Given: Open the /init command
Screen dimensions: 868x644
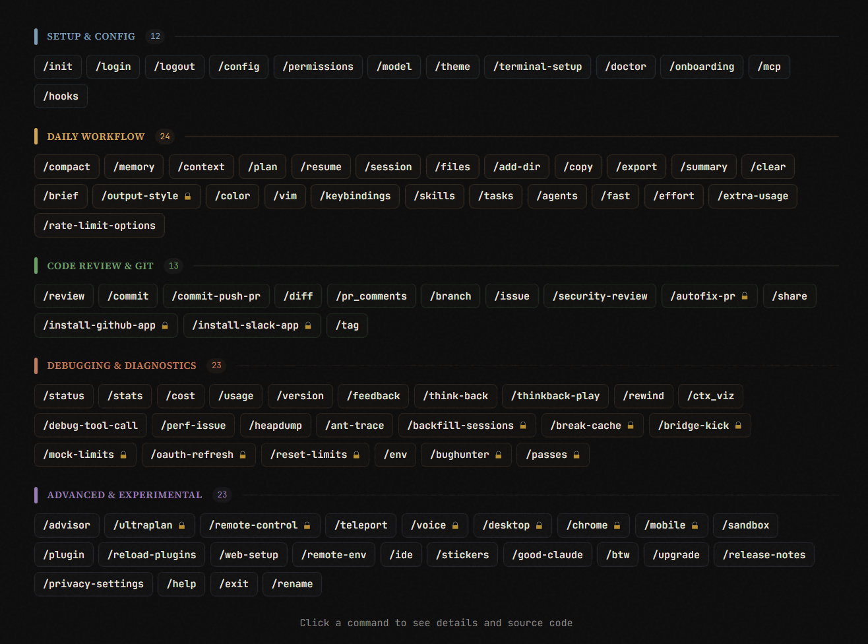Looking at the screenshot, I should [58, 67].
